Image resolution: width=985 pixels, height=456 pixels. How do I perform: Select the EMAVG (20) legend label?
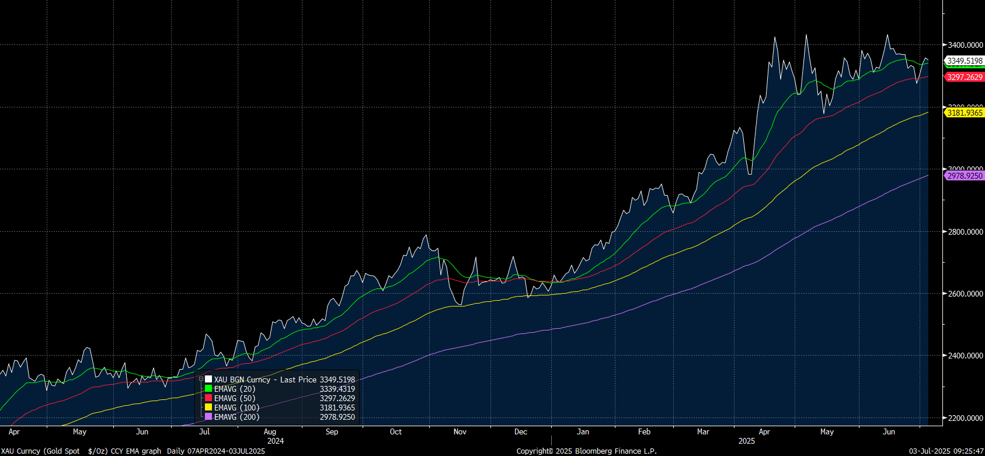pyautogui.click(x=235, y=389)
